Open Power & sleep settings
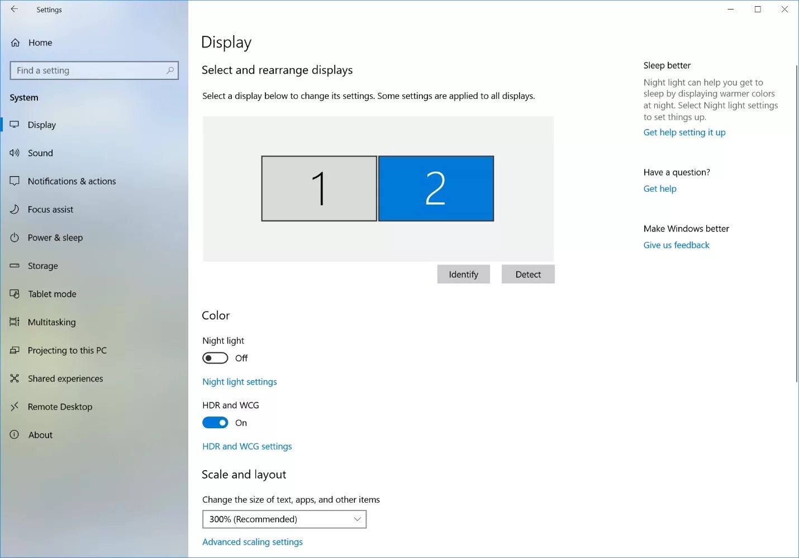Viewport: 799px width, 558px height. coord(55,238)
